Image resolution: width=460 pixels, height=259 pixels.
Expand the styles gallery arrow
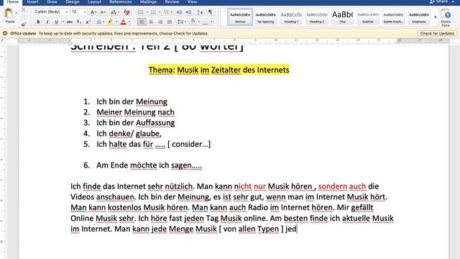436,17
